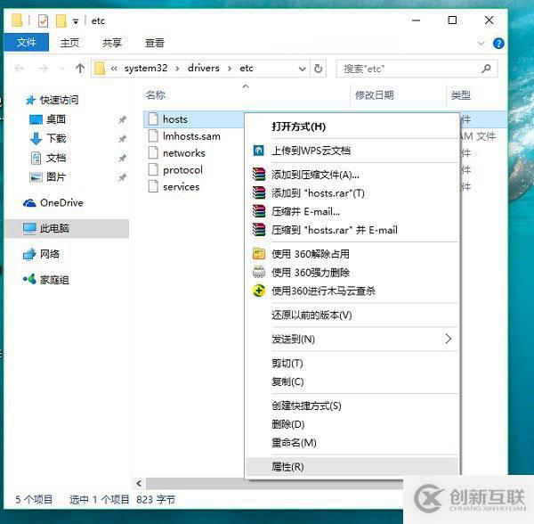Select the lmhosts.sam file

(191, 136)
